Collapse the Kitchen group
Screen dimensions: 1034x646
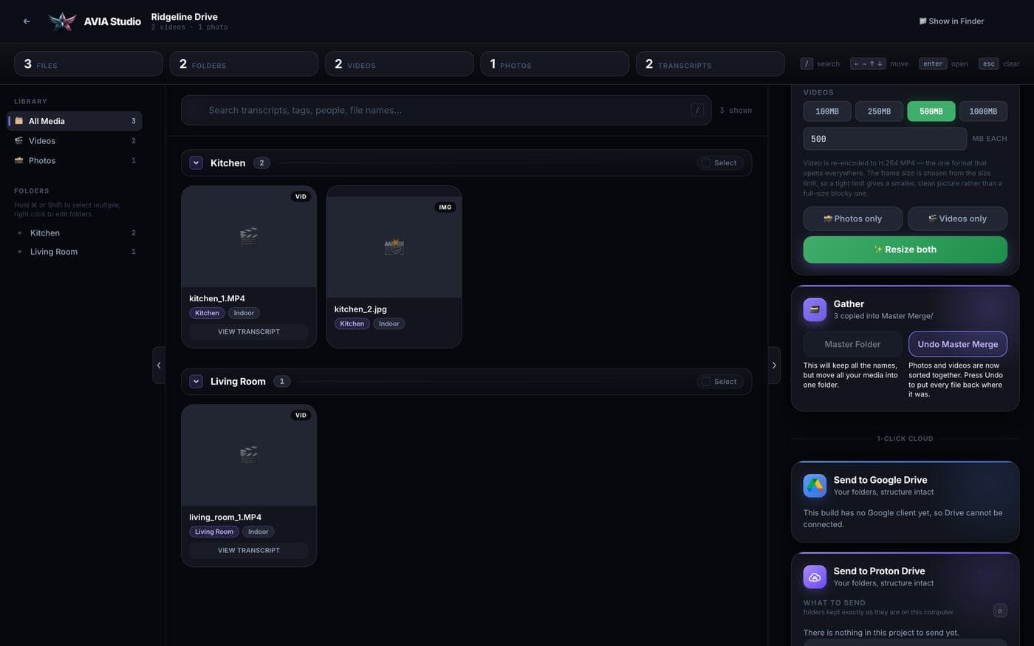pos(196,163)
